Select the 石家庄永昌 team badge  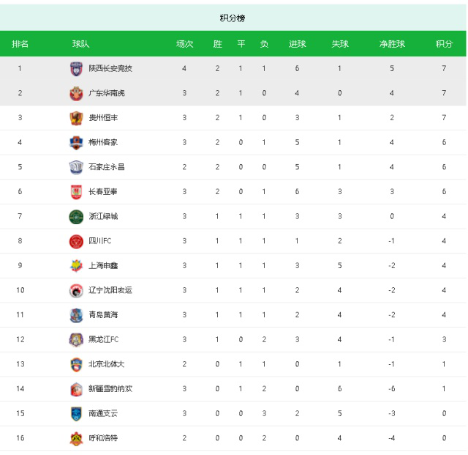[76, 167]
